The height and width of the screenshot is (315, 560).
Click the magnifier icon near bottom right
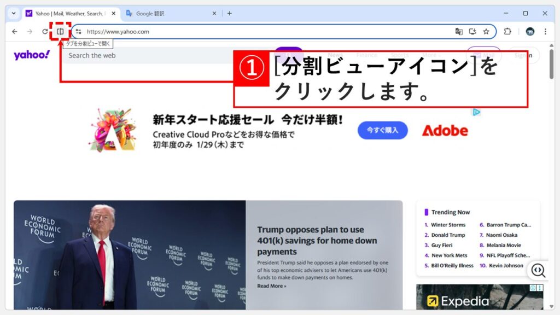pyautogui.click(x=538, y=271)
